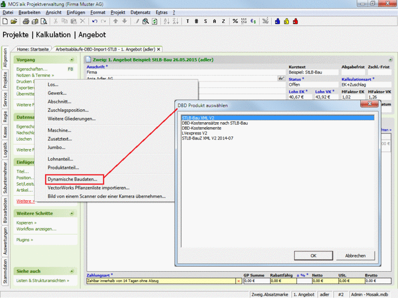This screenshot has width=398, height=298.
Task: Click the red figure toolbar icon
Action: [295, 21]
